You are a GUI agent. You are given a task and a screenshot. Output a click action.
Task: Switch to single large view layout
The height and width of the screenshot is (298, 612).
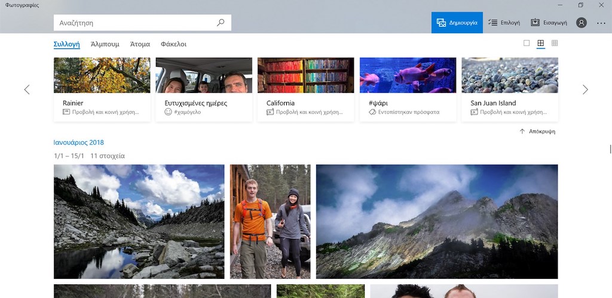point(527,44)
